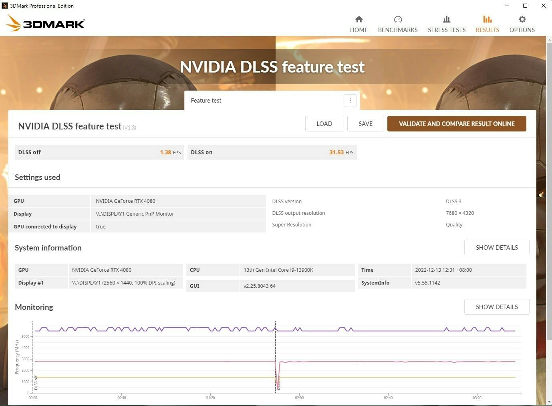Viewport: 552px width, 406px height.
Task: Select the 13th Gen Intel Core i9-13900K text
Action: click(x=278, y=270)
